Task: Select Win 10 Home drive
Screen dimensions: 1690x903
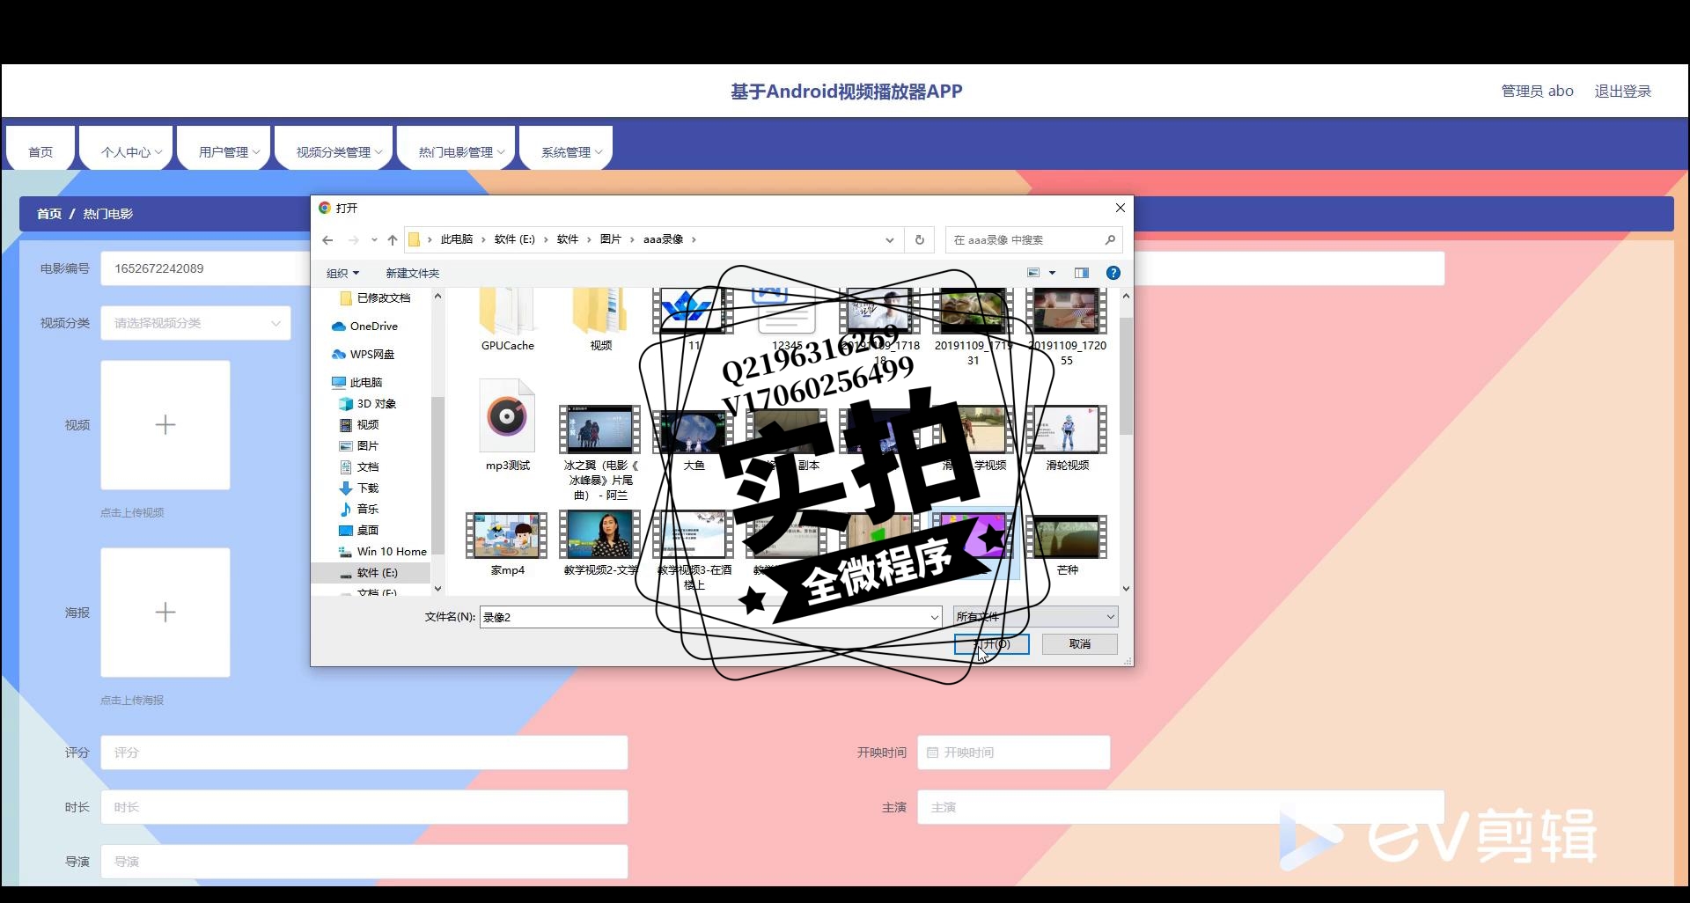Action: pyautogui.click(x=383, y=551)
